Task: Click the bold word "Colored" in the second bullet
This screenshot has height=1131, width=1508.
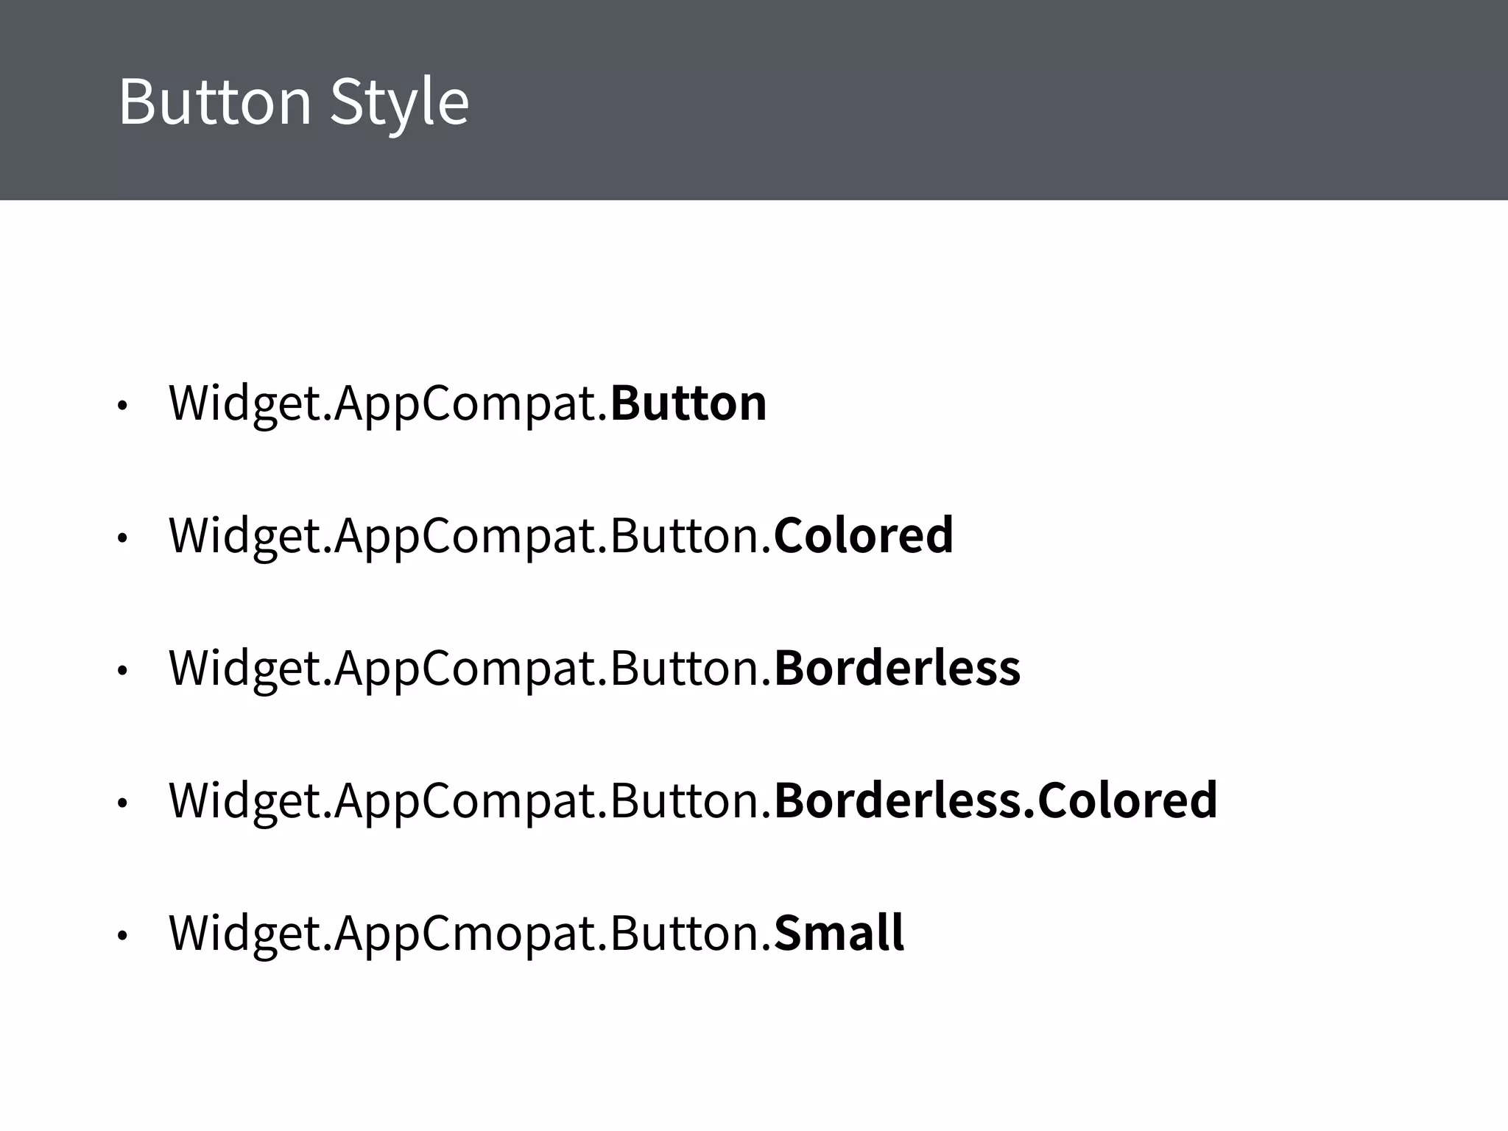Action: 863,535
